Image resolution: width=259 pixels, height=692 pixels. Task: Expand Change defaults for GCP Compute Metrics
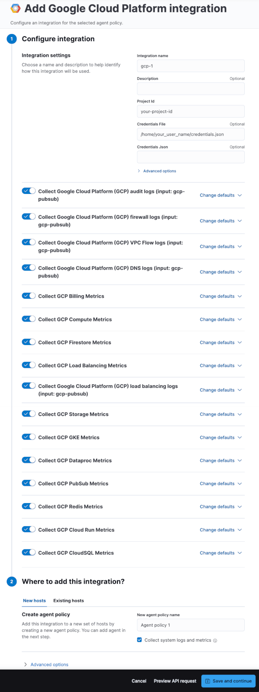[221, 320]
